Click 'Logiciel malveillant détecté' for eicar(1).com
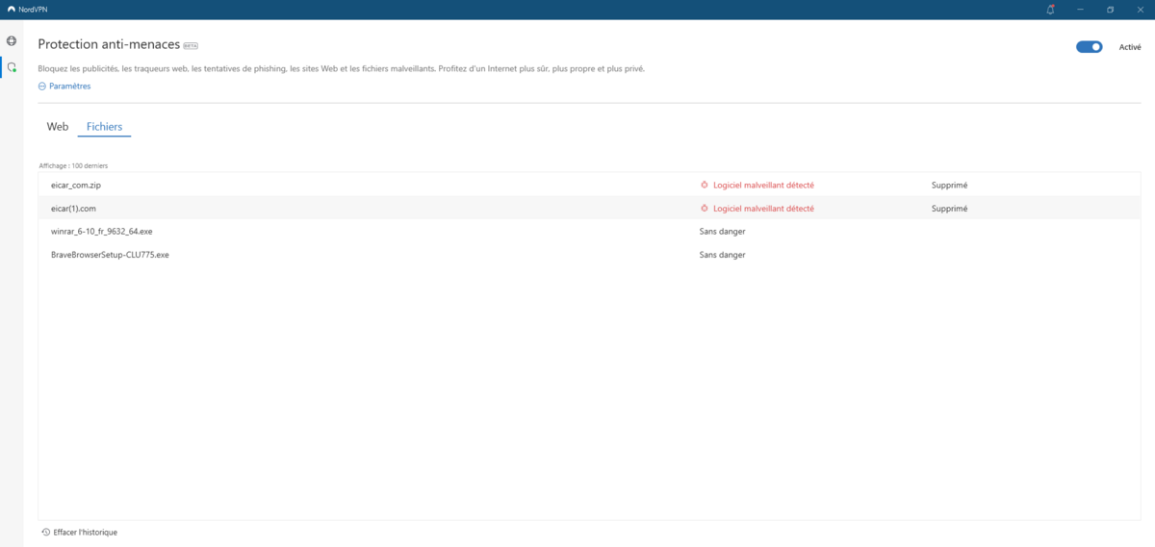 (763, 209)
